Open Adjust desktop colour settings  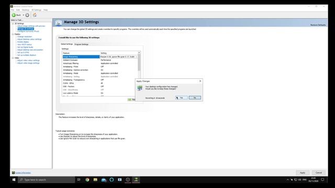point(29,39)
